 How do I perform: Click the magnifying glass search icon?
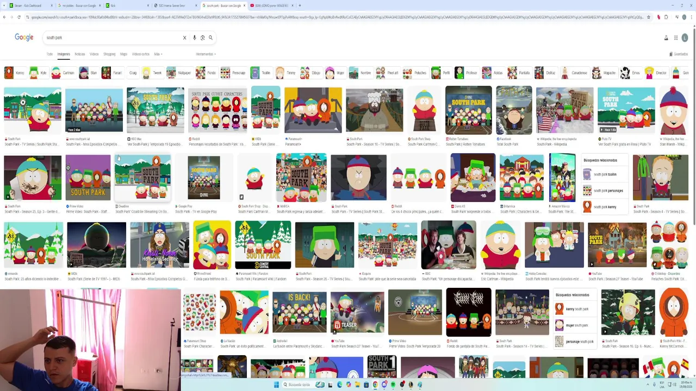[210, 37]
